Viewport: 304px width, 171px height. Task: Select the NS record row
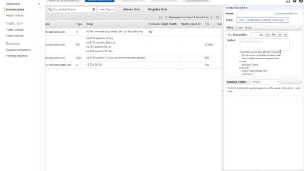(x=133, y=45)
